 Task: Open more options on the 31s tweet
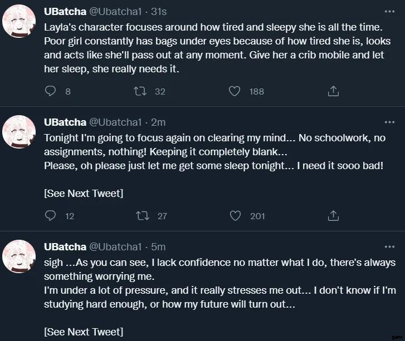point(389,11)
